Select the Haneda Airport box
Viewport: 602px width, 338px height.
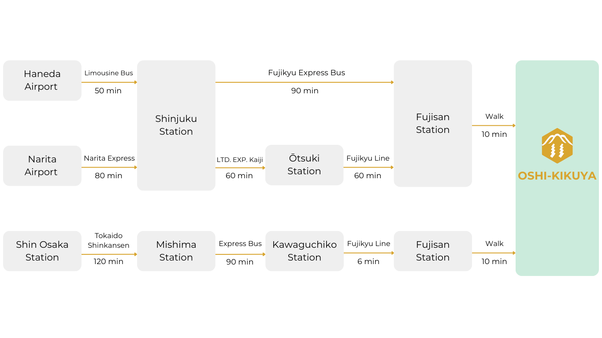(42, 81)
